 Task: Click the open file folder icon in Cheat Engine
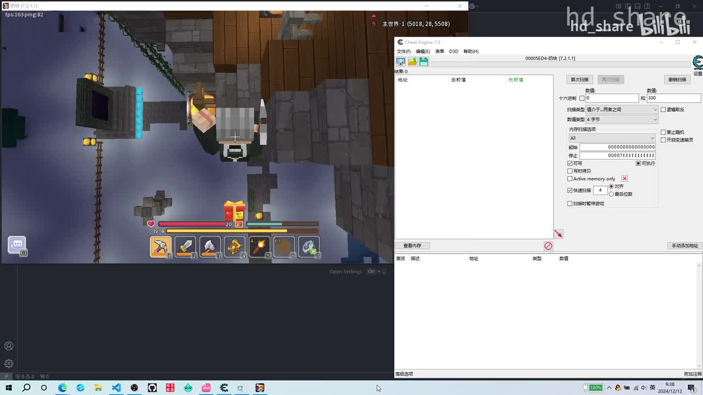pos(412,62)
